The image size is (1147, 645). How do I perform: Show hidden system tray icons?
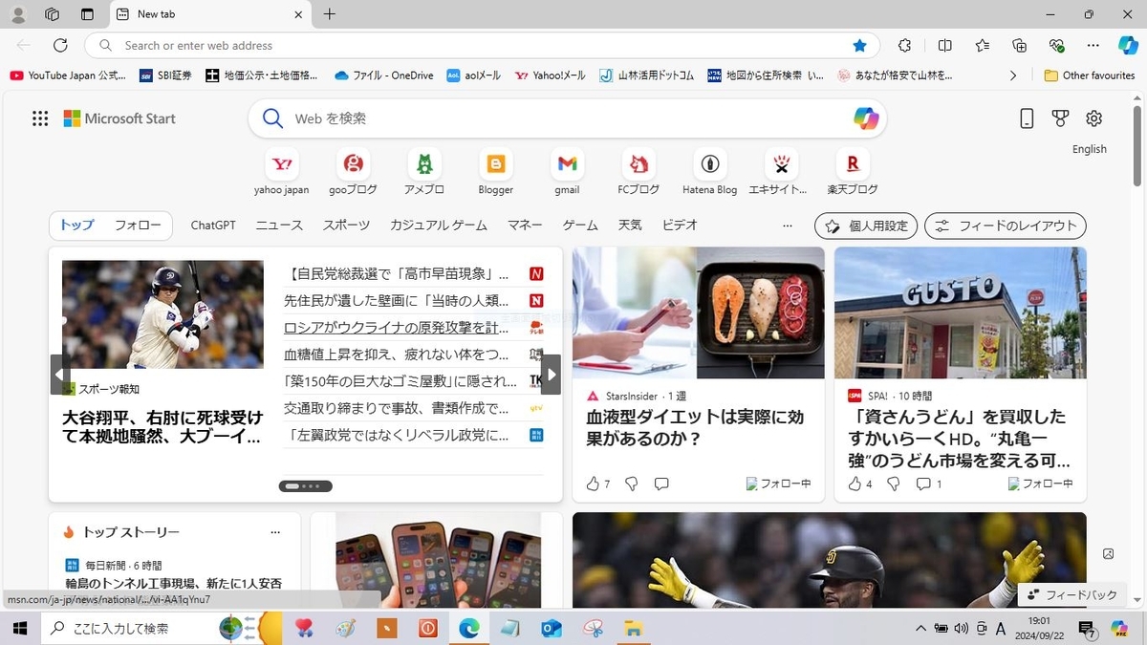click(x=920, y=628)
